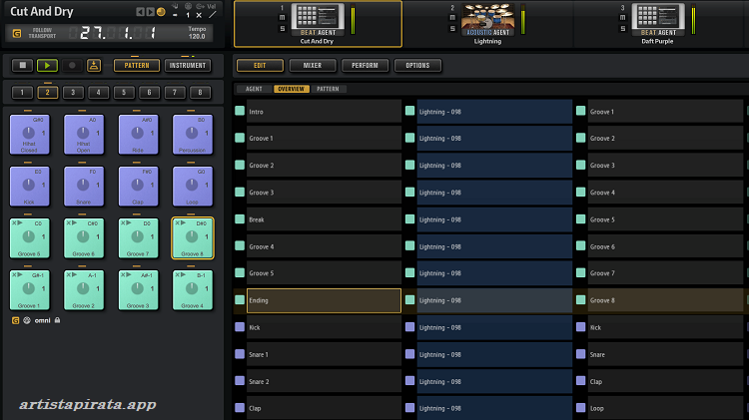Click the orange circular icon beside kit arrows

162,12
